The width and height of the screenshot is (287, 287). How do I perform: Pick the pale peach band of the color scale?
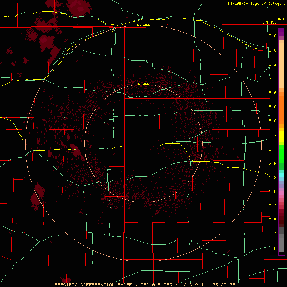[x=282, y=65]
